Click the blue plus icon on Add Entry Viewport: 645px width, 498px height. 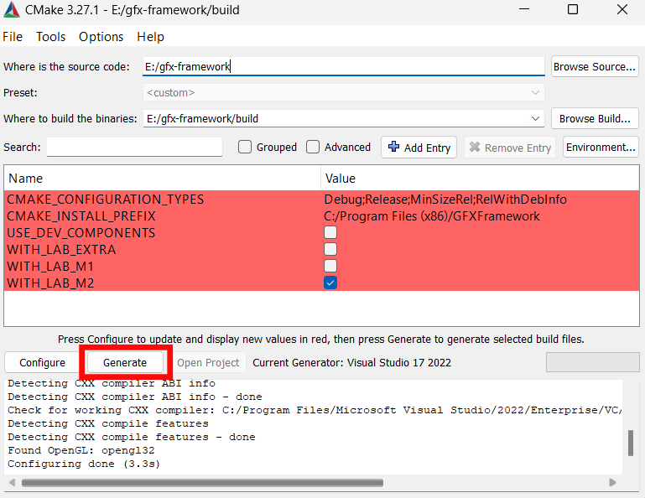[x=393, y=147]
